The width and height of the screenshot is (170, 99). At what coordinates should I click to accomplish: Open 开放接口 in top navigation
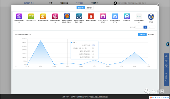click(x=79, y=3)
